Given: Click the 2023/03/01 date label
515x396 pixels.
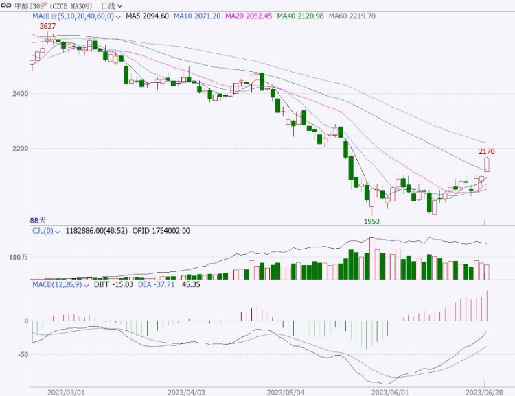Looking at the screenshot, I should coord(66,392).
